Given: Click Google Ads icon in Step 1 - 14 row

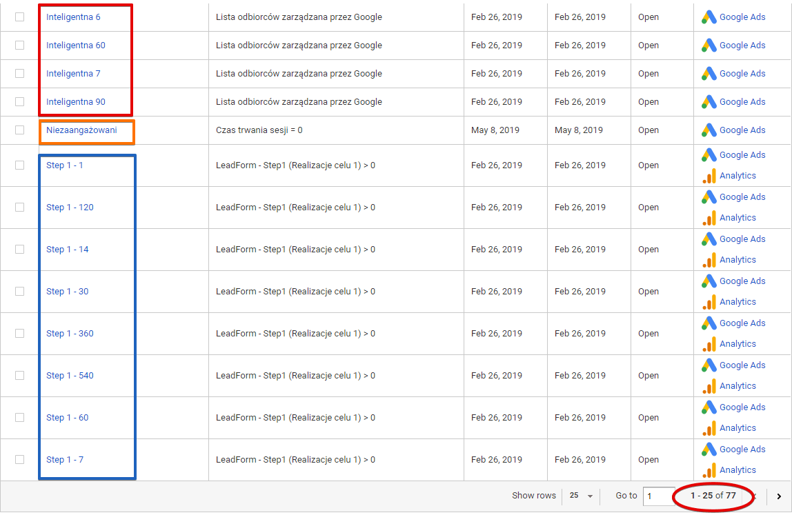Looking at the screenshot, I should pyautogui.click(x=709, y=239).
